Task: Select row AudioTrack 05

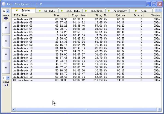Action: click(x=87, y=32)
